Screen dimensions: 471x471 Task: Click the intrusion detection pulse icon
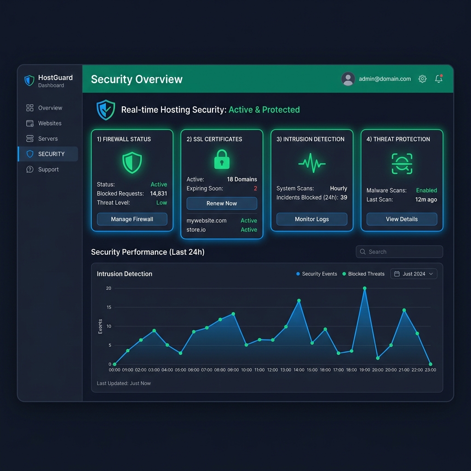[x=312, y=163]
